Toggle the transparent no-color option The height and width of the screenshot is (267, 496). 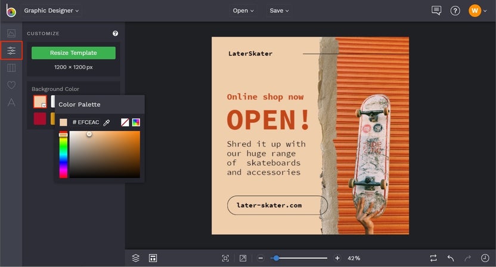click(x=125, y=122)
